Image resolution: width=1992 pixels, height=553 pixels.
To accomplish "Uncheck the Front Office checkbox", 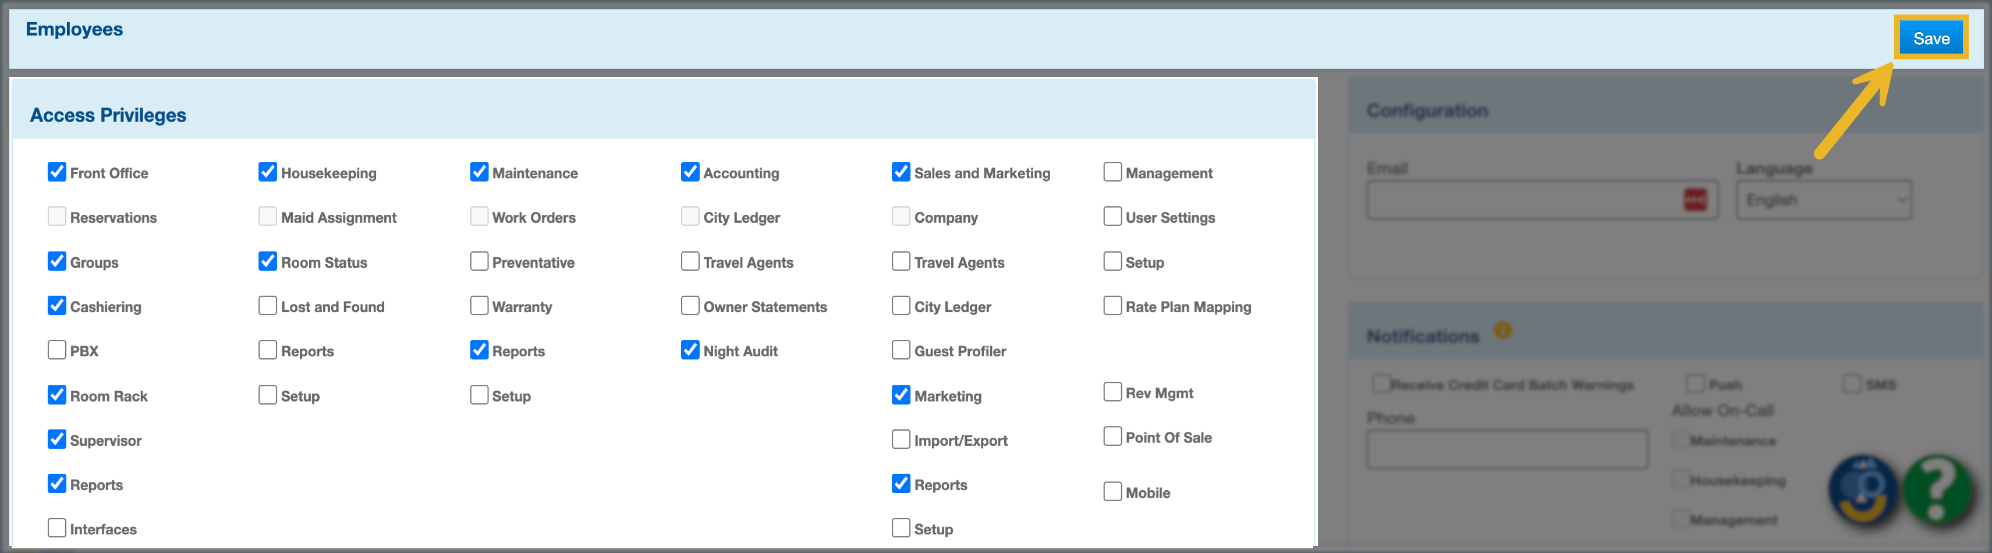I will coord(57,172).
